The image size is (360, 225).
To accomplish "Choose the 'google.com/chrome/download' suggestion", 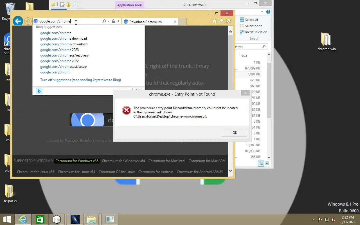I will [x=64, y=44].
